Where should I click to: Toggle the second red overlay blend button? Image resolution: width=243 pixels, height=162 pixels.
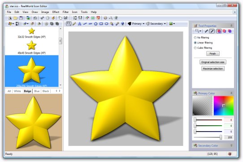click(225, 31)
